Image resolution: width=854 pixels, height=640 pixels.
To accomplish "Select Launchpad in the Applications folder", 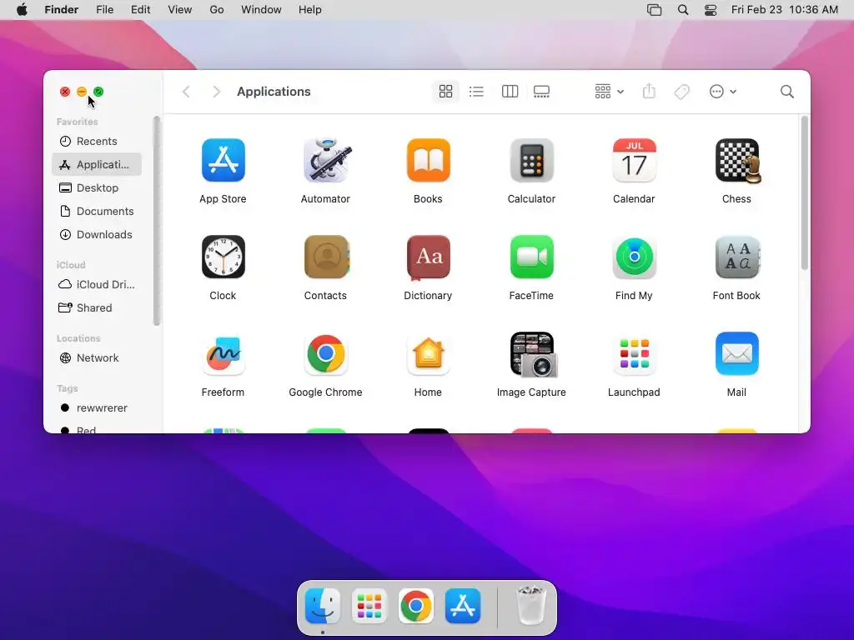I will tap(634, 353).
